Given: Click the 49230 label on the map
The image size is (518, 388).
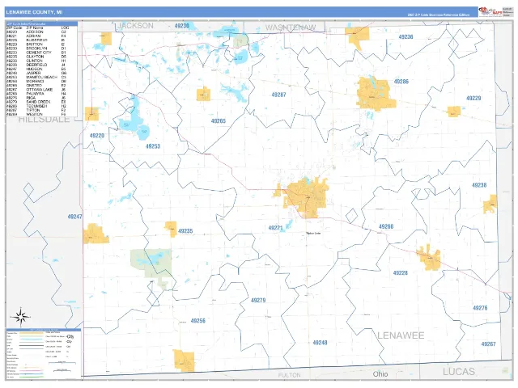Looking at the screenshot, I should coord(181,26).
